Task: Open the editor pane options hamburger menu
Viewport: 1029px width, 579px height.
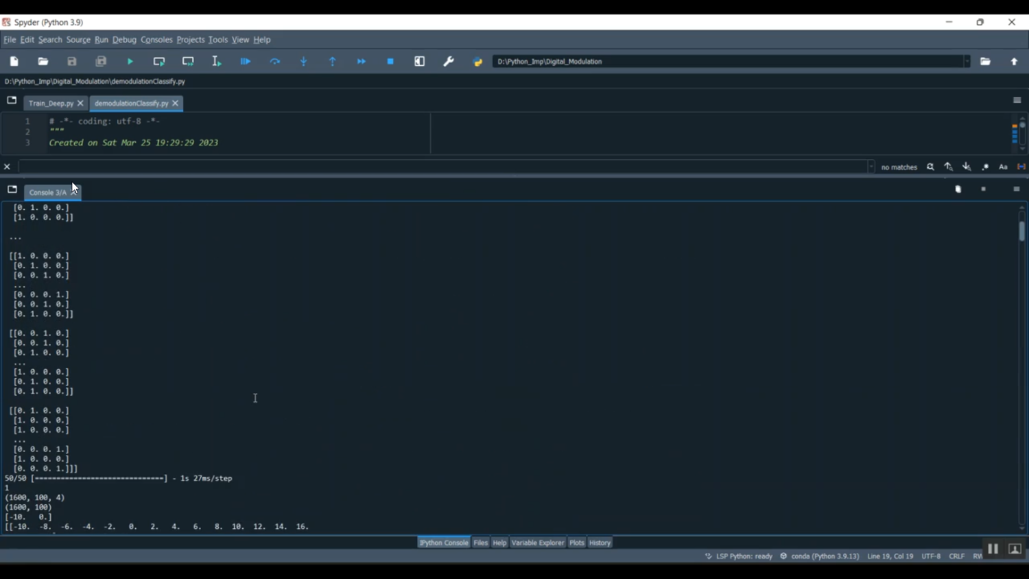Action: point(1017,100)
